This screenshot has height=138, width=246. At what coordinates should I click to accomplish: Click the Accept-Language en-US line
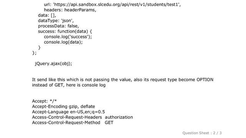point(68,112)
